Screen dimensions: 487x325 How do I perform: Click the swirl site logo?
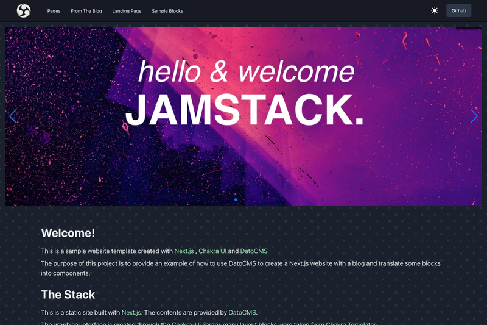point(24,10)
